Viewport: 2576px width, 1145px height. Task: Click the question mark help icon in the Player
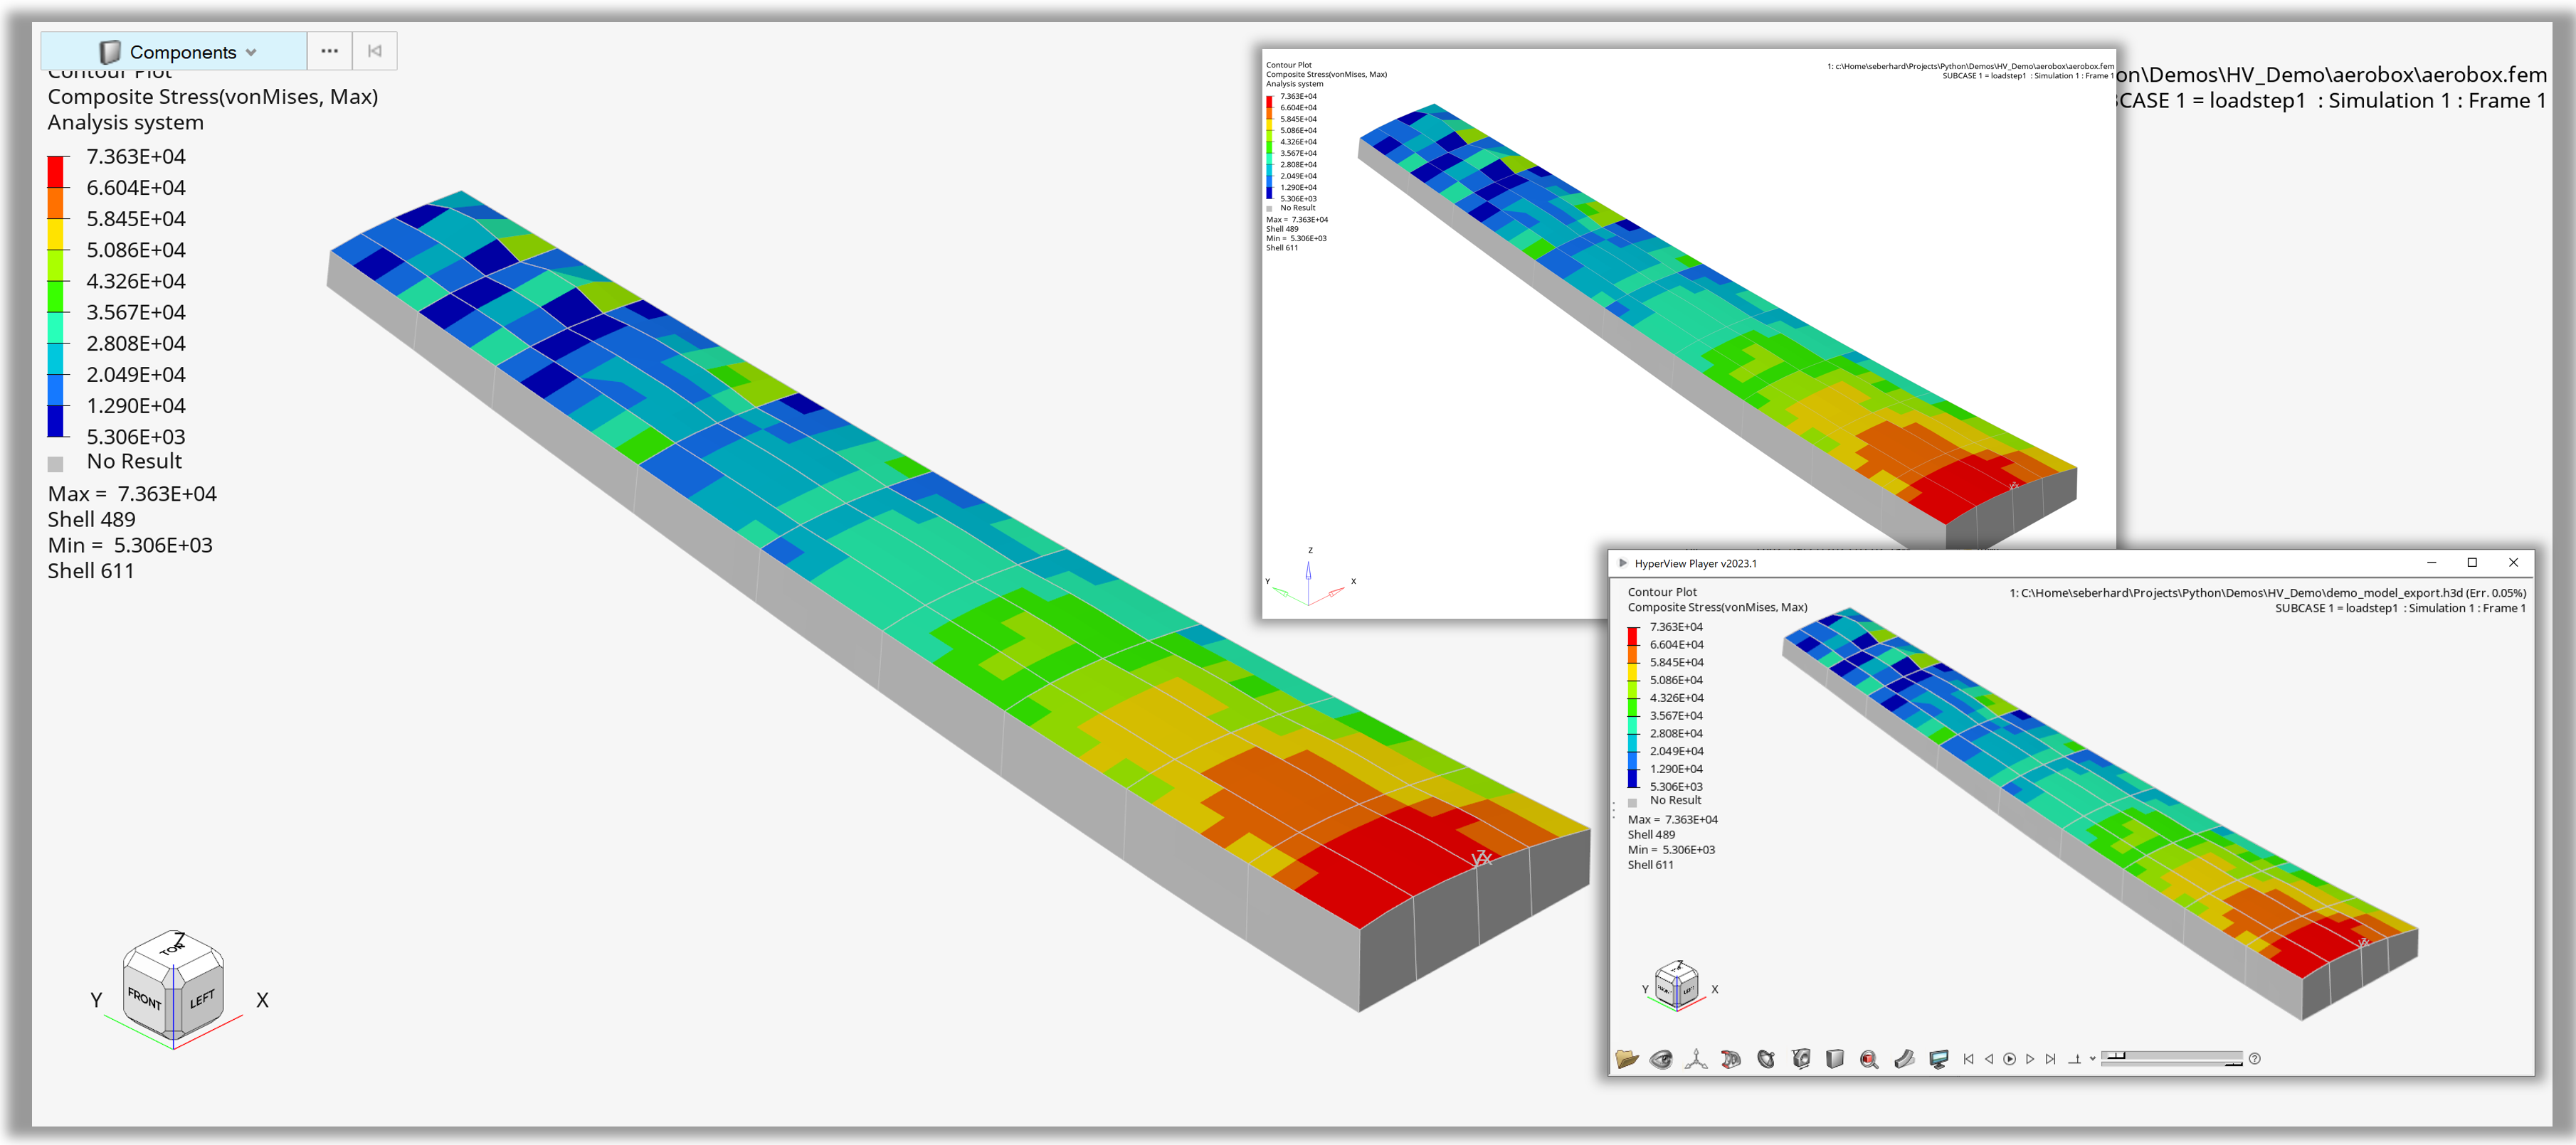[2254, 1059]
